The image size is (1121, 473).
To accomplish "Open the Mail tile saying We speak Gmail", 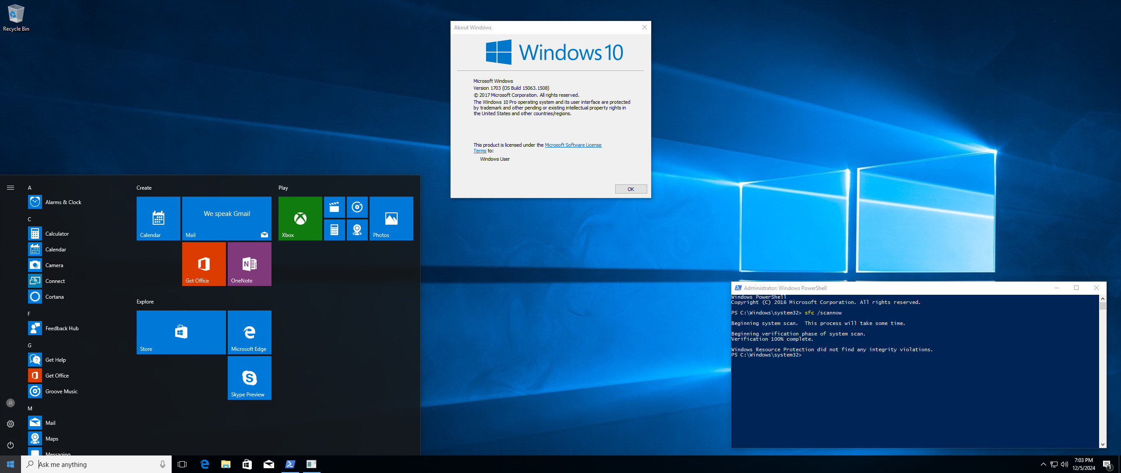I will (x=227, y=219).
